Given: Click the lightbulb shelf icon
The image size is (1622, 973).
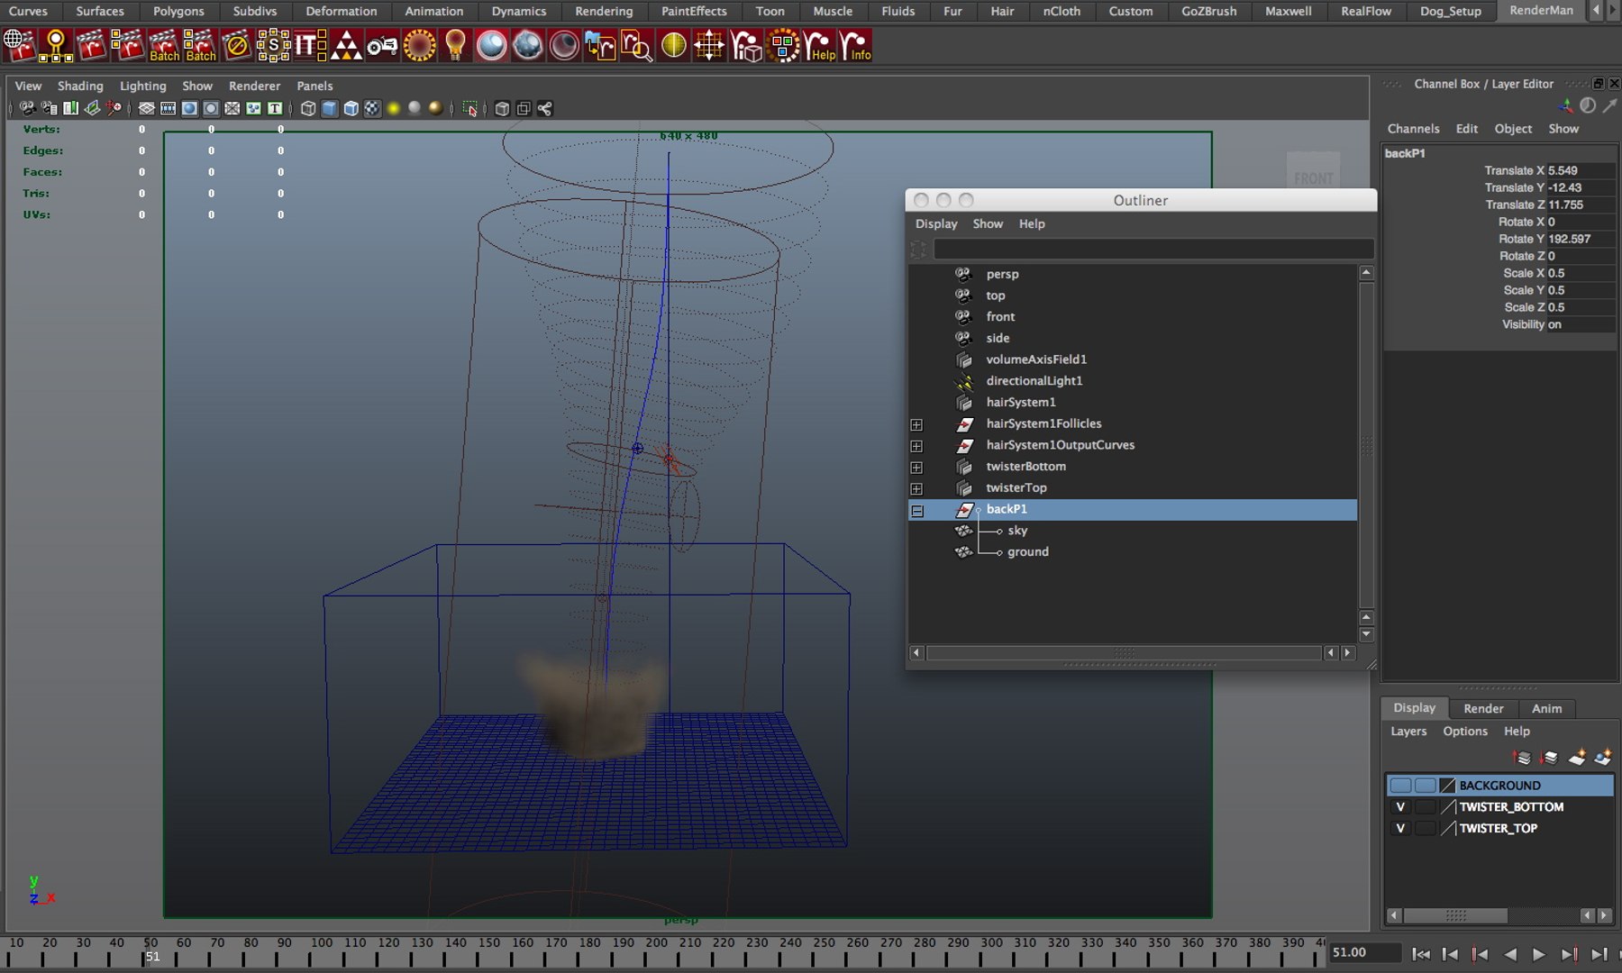Looking at the screenshot, I should 455,45.
